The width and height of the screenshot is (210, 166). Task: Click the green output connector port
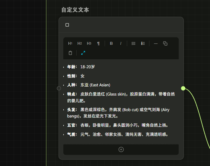pyautogui.click(x=183, y=88)
